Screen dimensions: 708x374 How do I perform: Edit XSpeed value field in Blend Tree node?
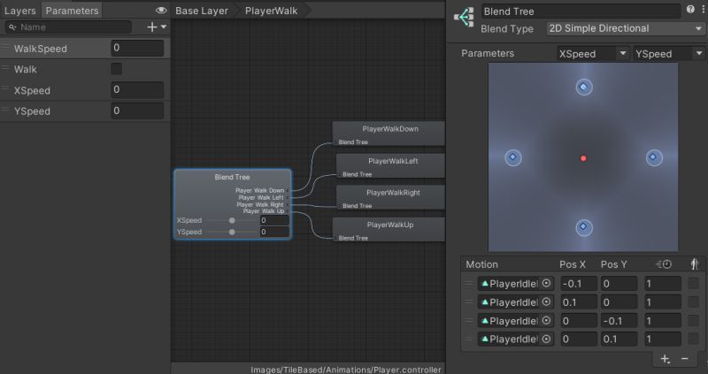(x=274, y=221)
